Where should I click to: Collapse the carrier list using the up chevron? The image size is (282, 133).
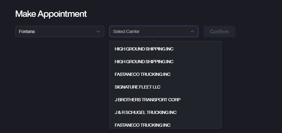pos(192,31)
